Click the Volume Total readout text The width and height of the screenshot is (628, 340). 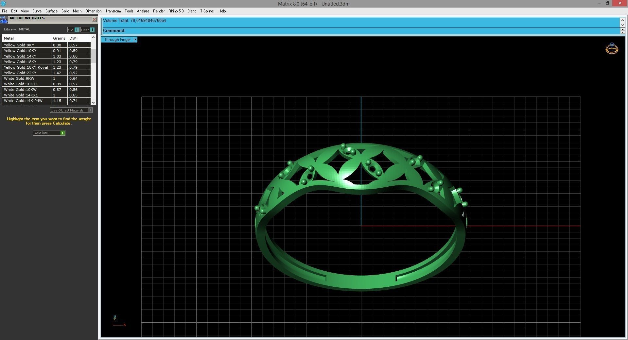[x=134, y=21]
